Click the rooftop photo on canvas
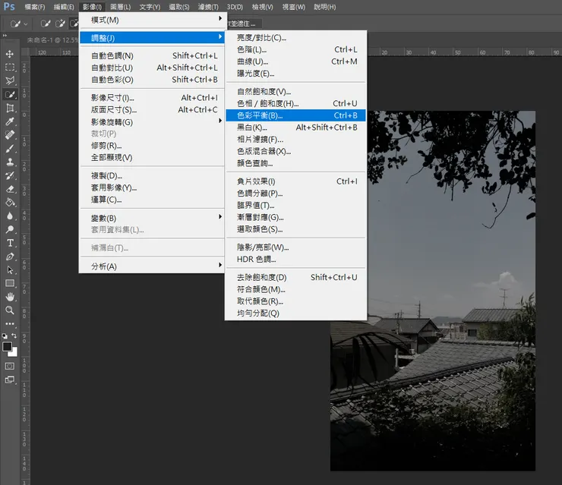562x485 pixels. 433,291
